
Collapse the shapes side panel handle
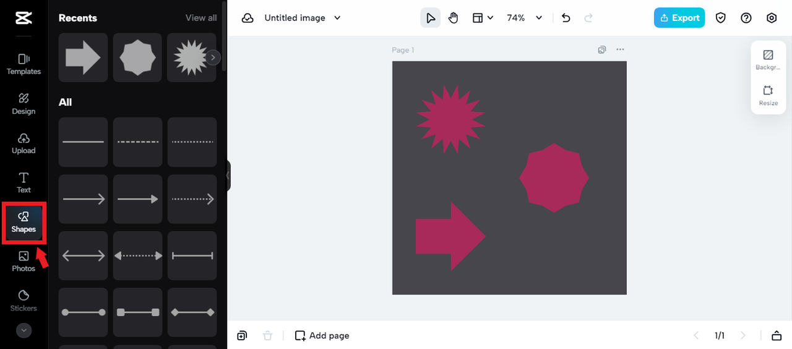pyautogui.click(x=228, y=175)
